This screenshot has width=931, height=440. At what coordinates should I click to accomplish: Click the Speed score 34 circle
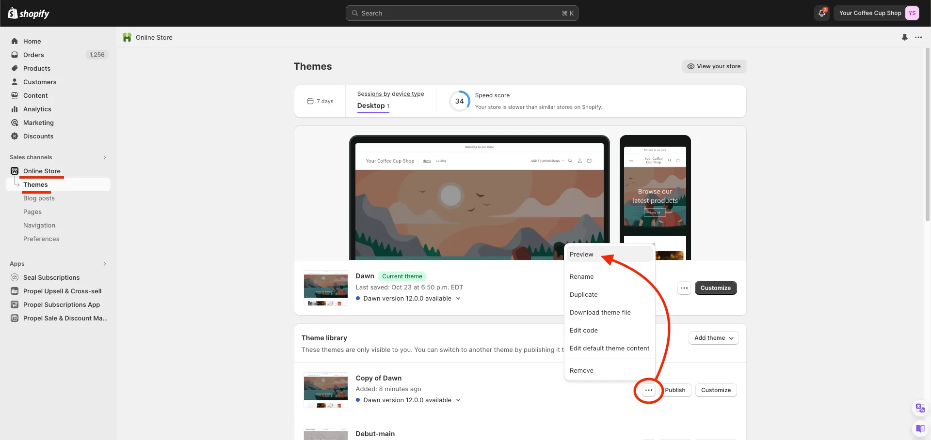(x=459, y=101)
